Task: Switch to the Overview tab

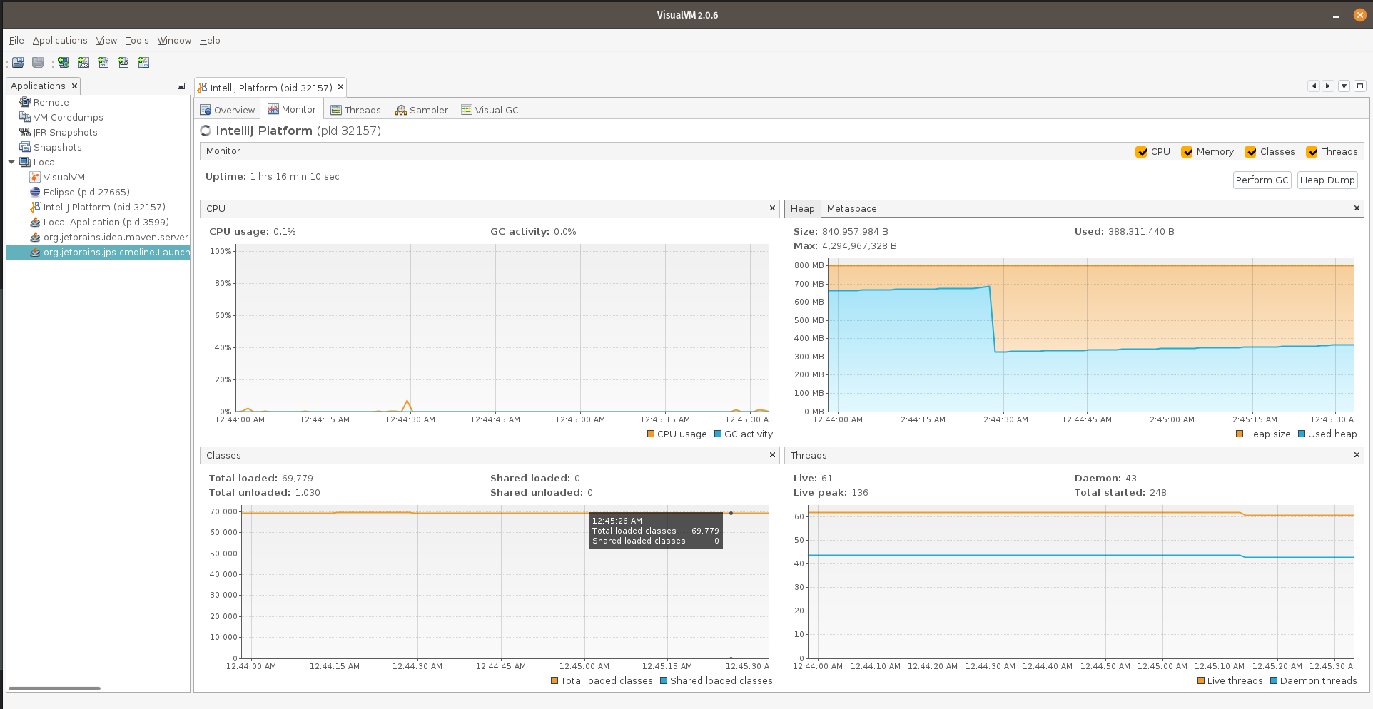Action: [227, 110]
